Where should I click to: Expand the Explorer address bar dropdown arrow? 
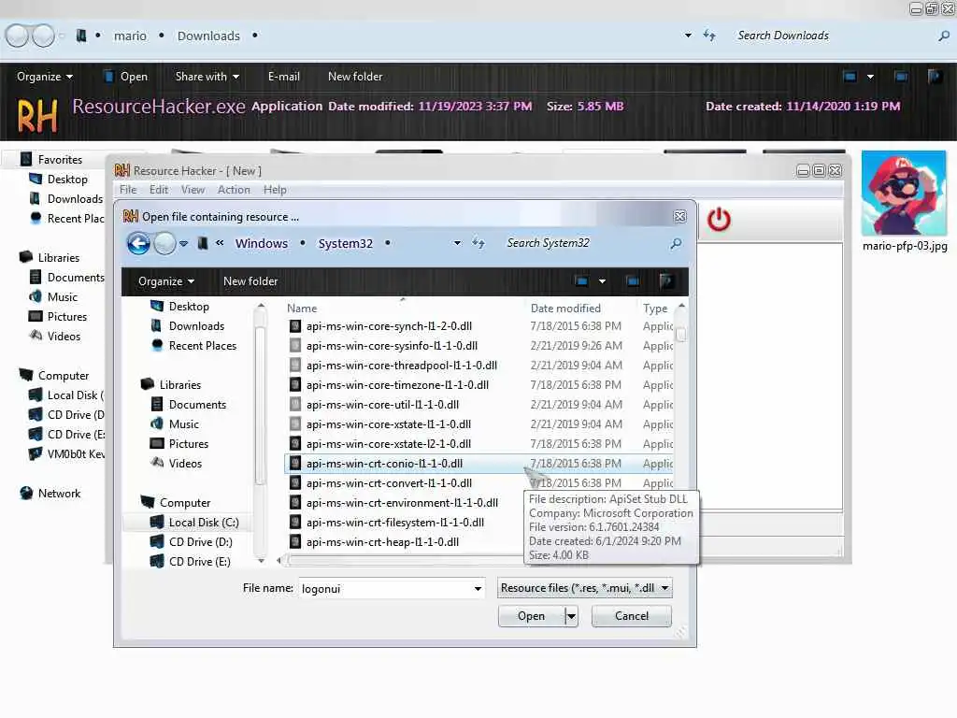[689, 36]
